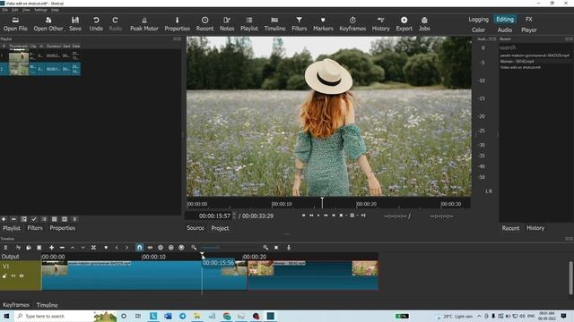Lock track V1
This screenshot has height=322, width=574.
(x=4, y=276)
